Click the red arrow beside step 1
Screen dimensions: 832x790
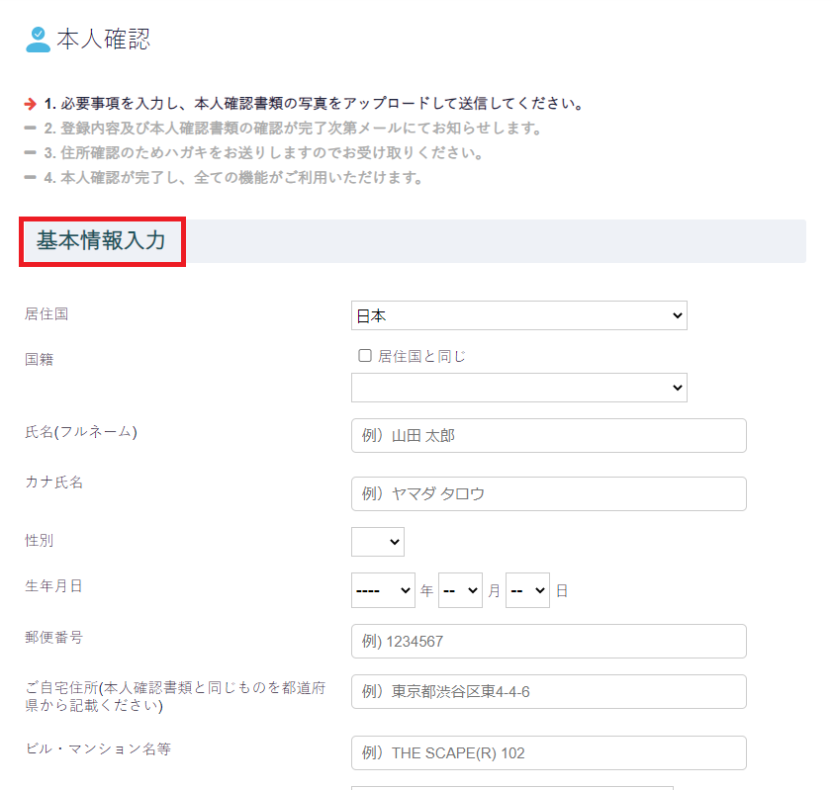pyautogui.click(x=31, y=104)
